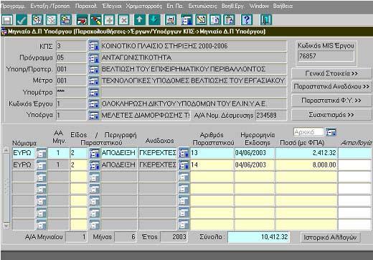Open the list of values for Μέτρο

(93, 80)
